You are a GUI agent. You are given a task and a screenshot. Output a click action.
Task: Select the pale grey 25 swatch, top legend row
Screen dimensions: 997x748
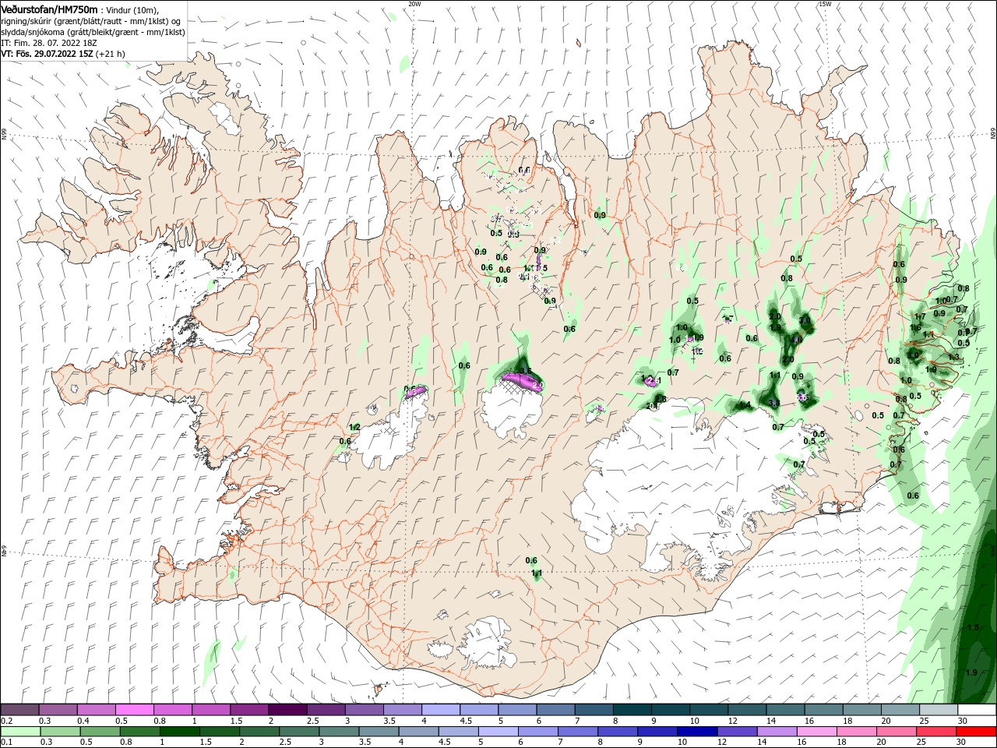click(x=937, y=710)
